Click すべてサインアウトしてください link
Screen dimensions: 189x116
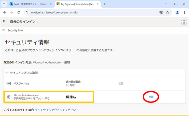(55, 110)
